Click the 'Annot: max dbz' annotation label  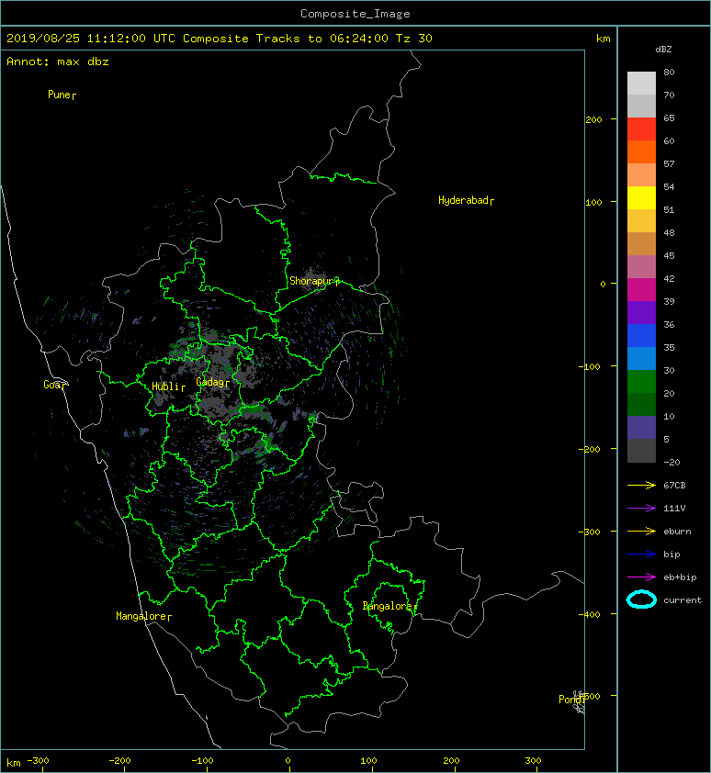pyautogui.click(x=57, y=62)
